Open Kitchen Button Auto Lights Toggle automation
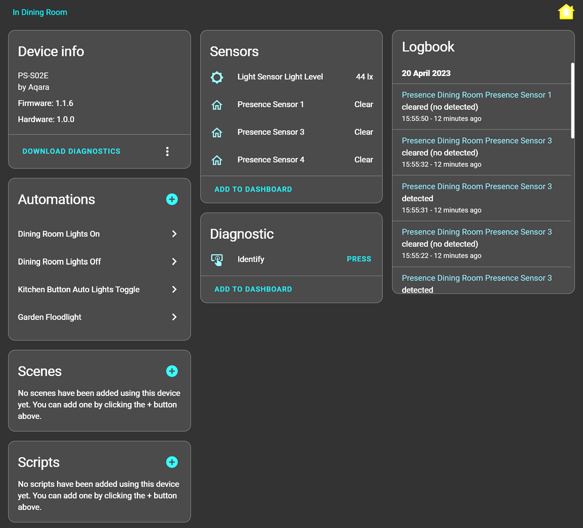 [99, 289]
